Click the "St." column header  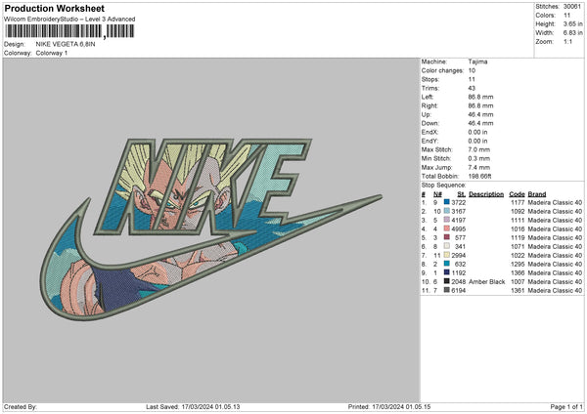(x=462, y=194)
